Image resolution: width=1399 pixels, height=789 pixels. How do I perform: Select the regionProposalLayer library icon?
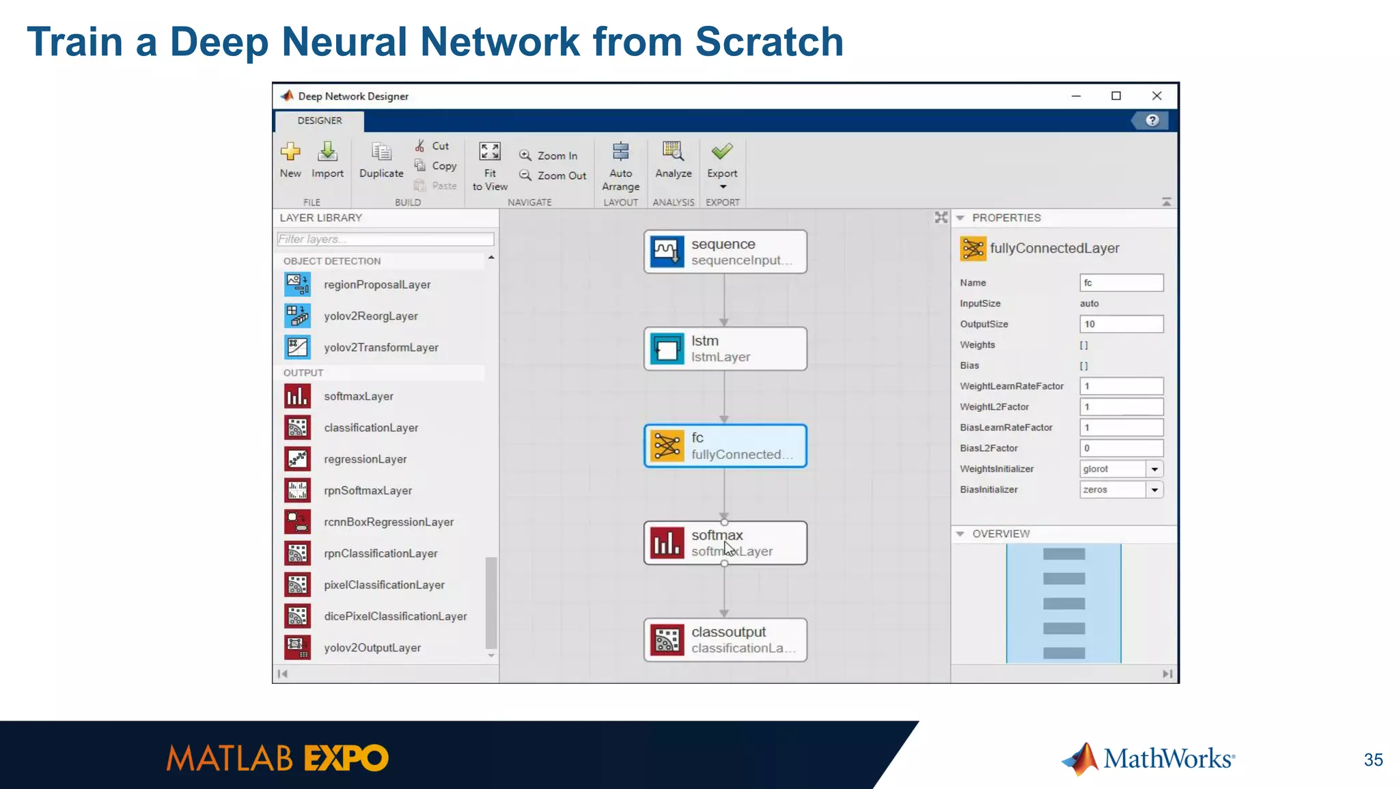tap(297, 284)
